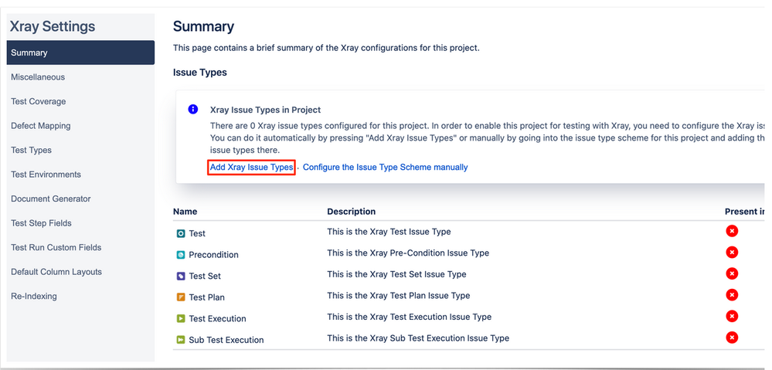This screenshot has height=370, width=772.
Task: Open Document Generator settings
Action: pos(51,199)
